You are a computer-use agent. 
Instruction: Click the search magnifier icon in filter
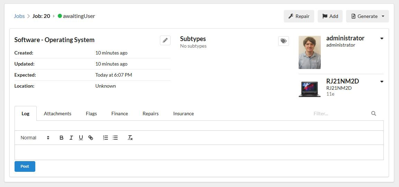click(x=373, y=114)
